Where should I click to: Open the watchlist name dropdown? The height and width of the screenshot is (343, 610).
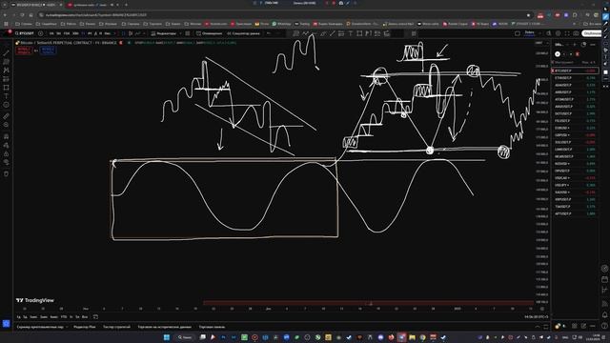click(x=560, y=45)
